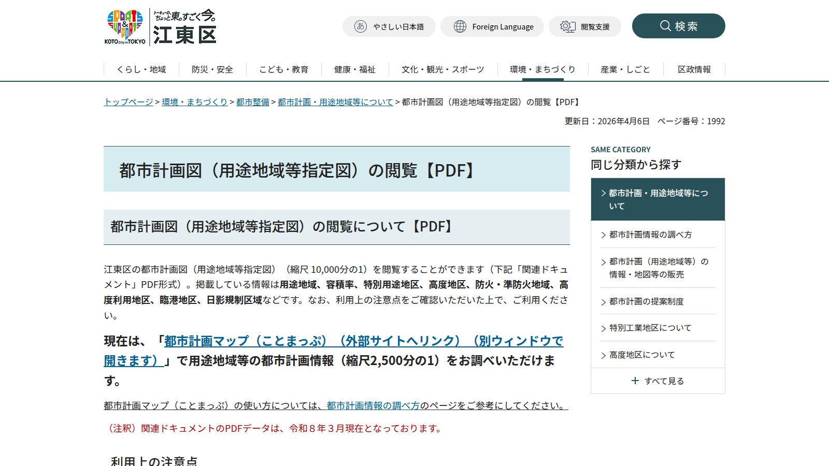829x466 pixels.
Task: Click the 同じ分類から探す heading
Action: [636, 165]
